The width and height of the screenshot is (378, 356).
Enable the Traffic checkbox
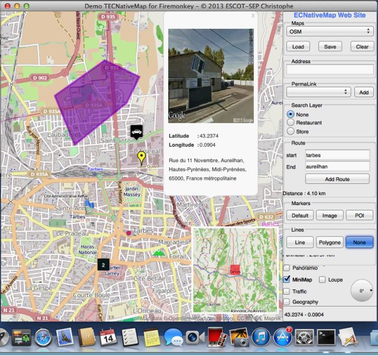coord(286,291)
